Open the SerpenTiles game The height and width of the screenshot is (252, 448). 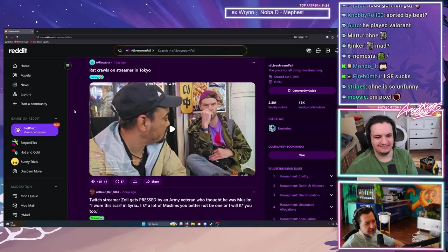29,143
